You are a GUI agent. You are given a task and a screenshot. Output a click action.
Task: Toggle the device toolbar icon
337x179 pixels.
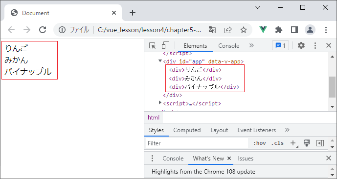(165, 45)
